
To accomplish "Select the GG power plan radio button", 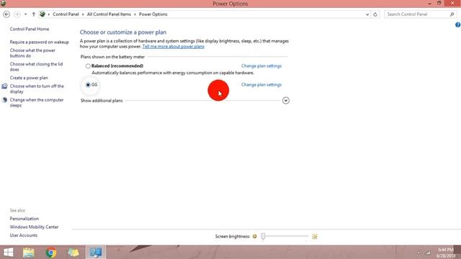I will click(x=88, y=85).
